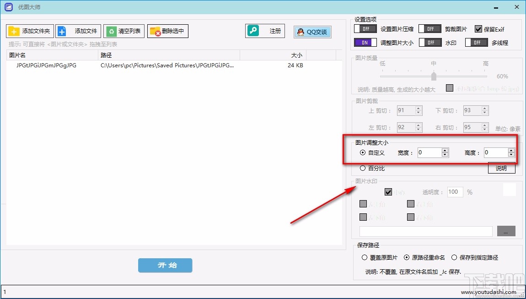Toggle the 多线程 switch
Viewport: 526px width, 299px height.
click(x=476, y=43)
